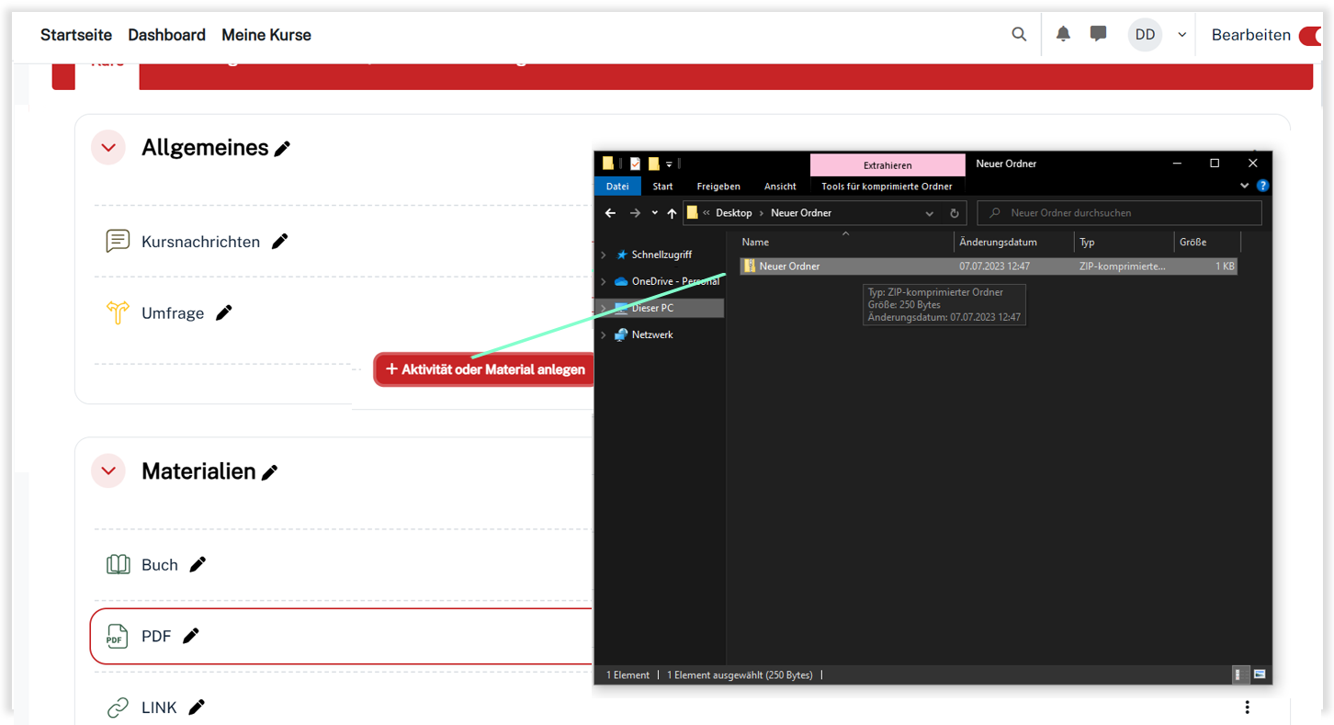Collapse the Allgemeines section
1334x725 pixels.
tap(108, 148)
